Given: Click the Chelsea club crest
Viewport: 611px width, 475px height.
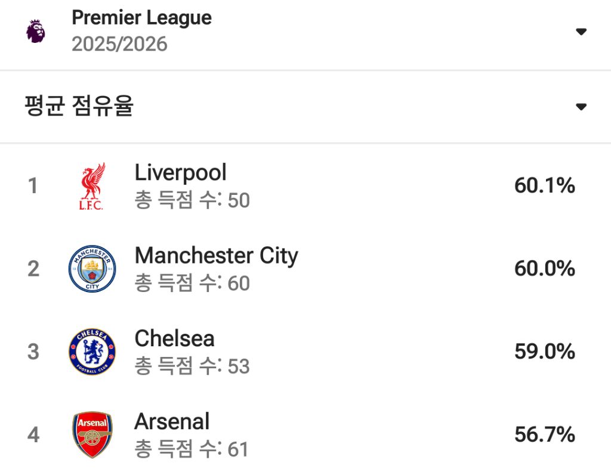Looking at the screenshot, I should tap(92, 352).
